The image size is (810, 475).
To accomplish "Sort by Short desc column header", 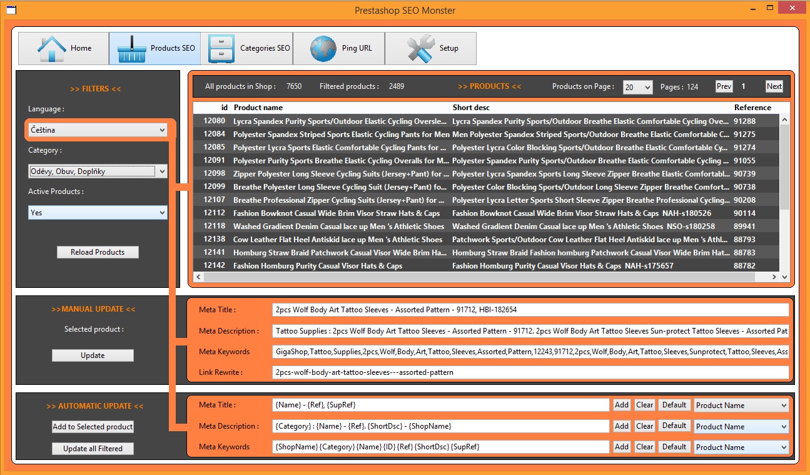I will pos(591,108).
